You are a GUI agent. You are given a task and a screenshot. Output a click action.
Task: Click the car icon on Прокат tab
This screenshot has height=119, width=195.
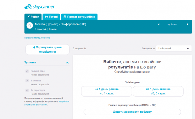pos(65,17)
